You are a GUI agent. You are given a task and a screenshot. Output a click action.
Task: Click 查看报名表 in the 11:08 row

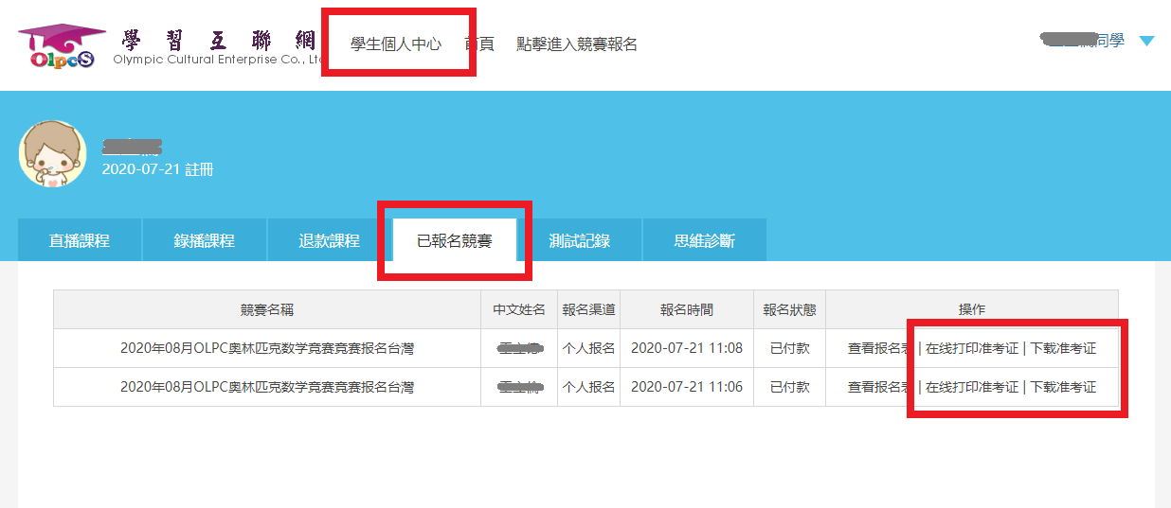click(881, 348)
